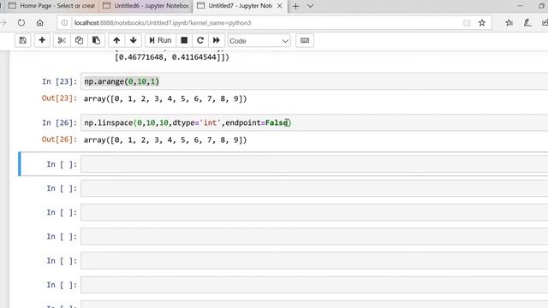Open the cell type Code dropdown

pos(259,41)
